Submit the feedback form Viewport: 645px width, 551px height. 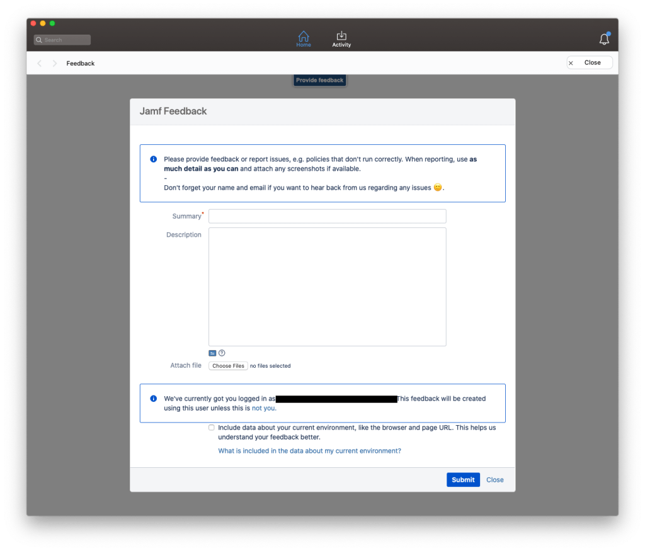pyautogui.click(x=463, y=480)
